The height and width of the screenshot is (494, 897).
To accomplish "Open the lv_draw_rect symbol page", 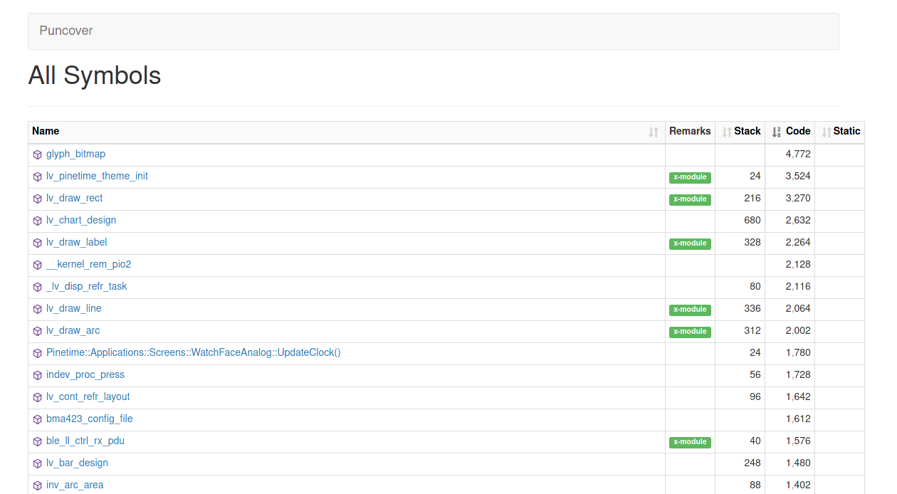I will [74, 198].
